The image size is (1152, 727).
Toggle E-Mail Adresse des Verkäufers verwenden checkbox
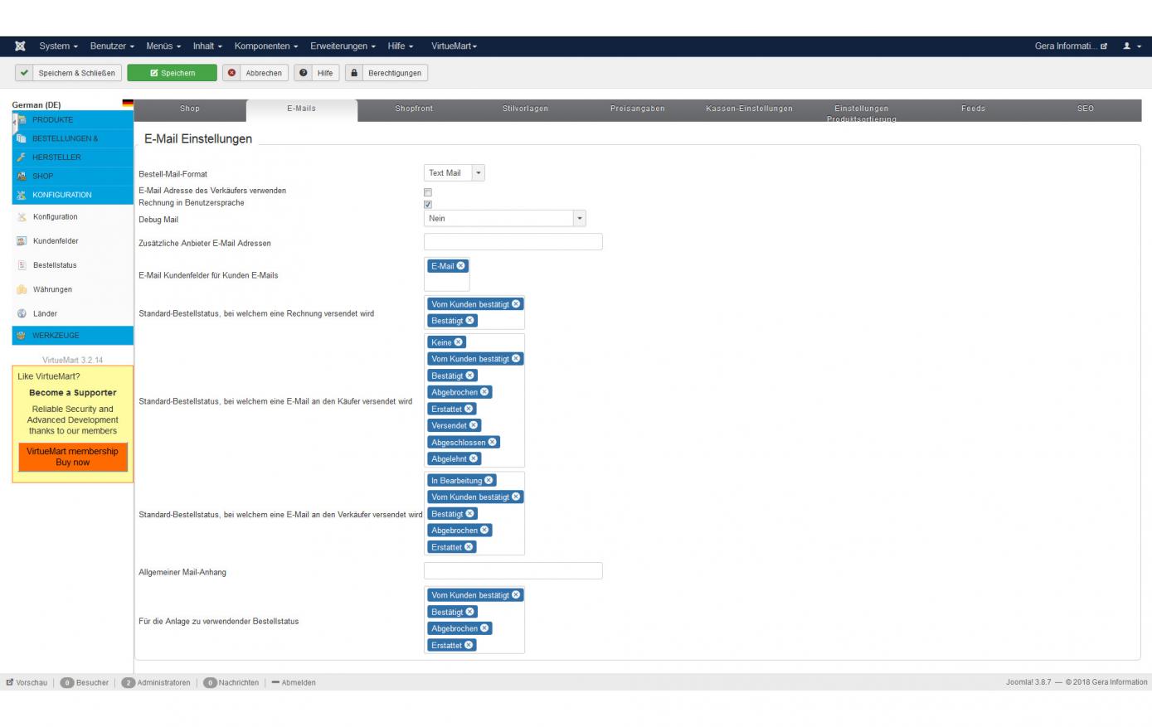(428, 192)
